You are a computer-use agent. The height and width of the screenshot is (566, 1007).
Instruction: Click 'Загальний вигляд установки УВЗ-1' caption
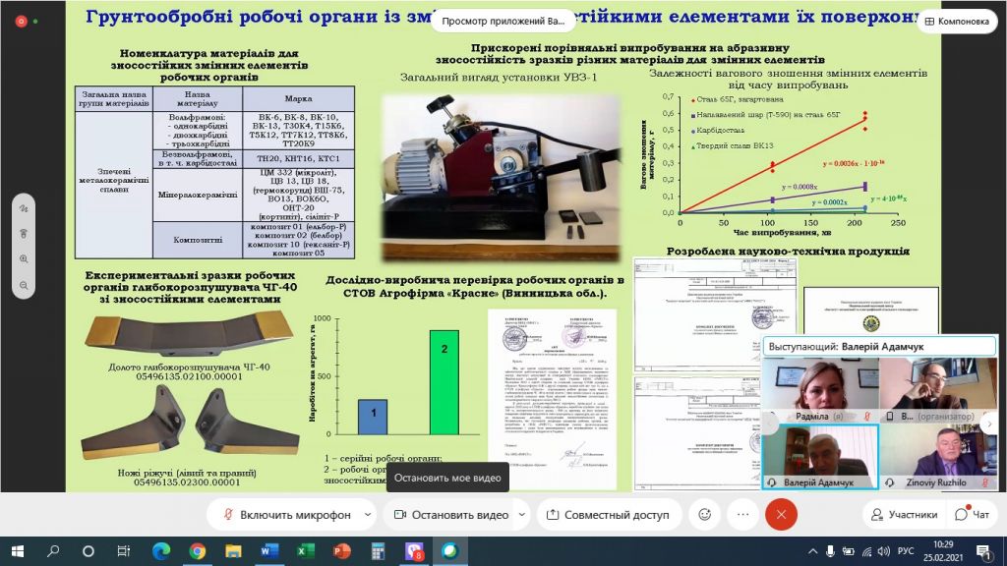pos(499,78)
